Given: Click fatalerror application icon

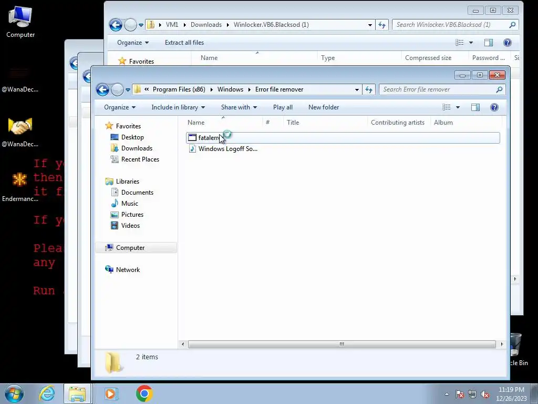Looking at the screenshot, I should pos(192,138).
